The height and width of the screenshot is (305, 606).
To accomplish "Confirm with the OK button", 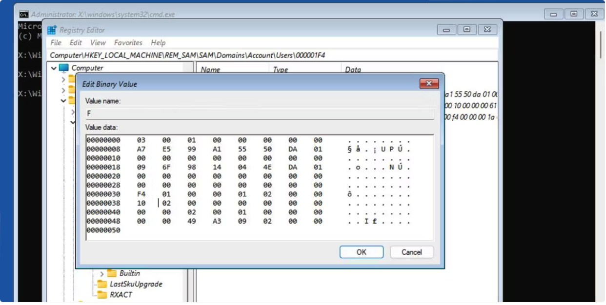I will 361,252.
